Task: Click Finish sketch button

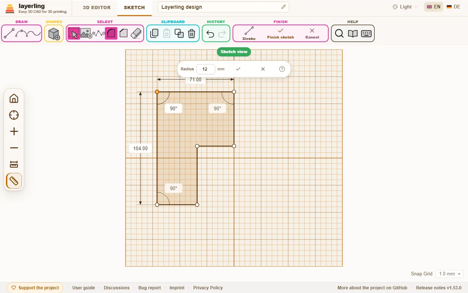Action: [x=280, y=33]
